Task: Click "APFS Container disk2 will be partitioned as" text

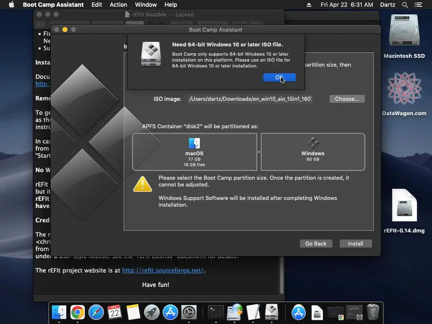Action: (200, 127)
